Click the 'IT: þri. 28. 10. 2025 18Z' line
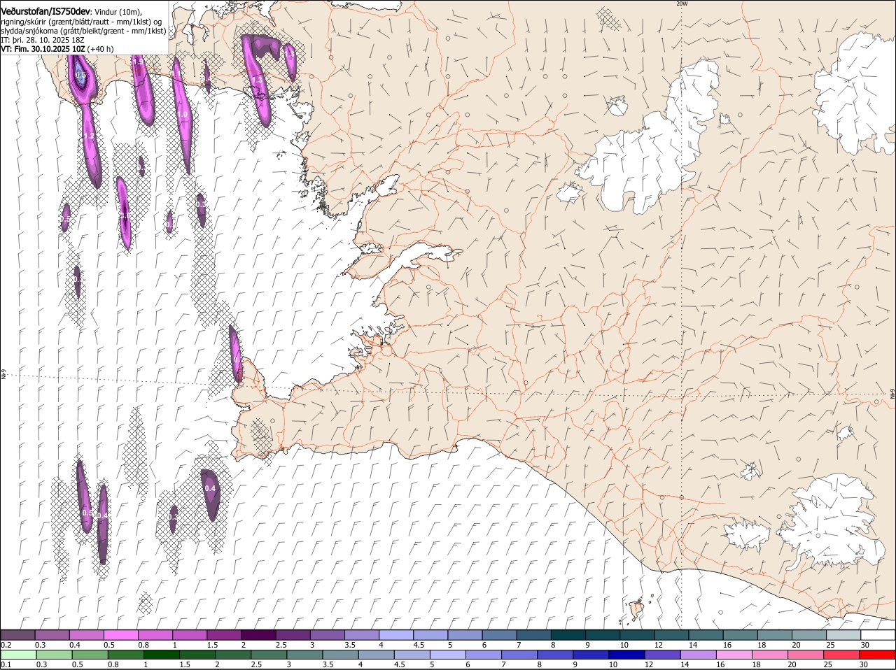The image size is (896, 670). pos(43,40)
